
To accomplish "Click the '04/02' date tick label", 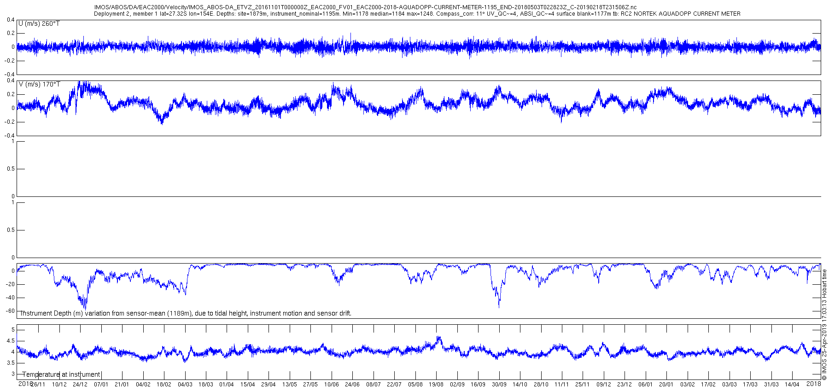I will click(143, 385).
